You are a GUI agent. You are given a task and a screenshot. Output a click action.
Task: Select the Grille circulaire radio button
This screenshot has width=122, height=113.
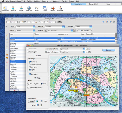pos(30,64)
